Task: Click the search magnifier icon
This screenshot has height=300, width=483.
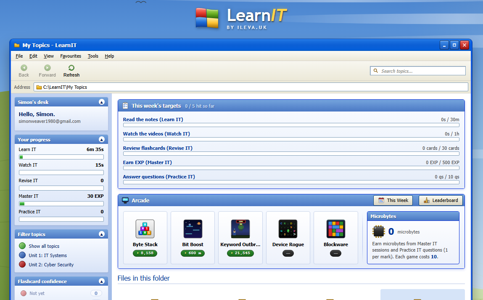Action: 376,71
